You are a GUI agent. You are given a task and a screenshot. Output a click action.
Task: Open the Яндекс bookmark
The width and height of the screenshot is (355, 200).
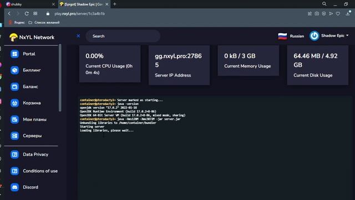pyautogui.click(x=17, y=22)
